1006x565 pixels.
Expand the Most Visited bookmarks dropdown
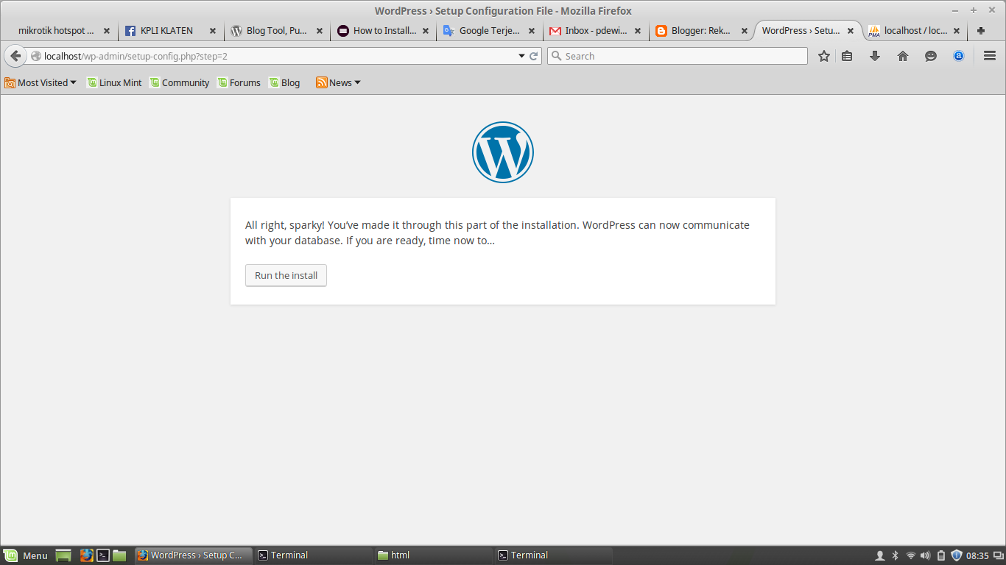[x=41, y=82]
